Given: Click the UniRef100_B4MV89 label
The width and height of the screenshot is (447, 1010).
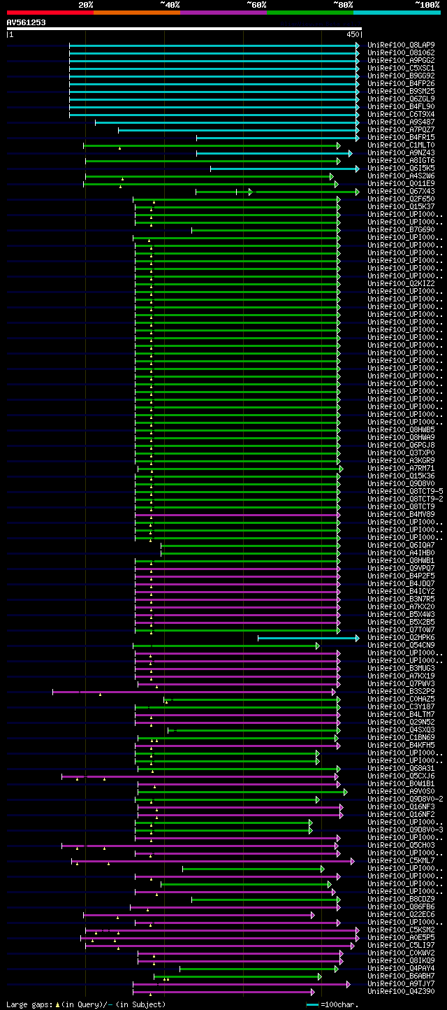Looking at the screenshot, I should [x=401, y=515].
